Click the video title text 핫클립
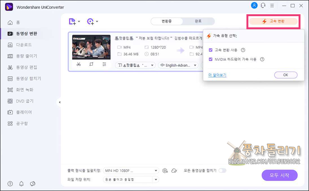309x191 pixels. click(x=158, y=38)
